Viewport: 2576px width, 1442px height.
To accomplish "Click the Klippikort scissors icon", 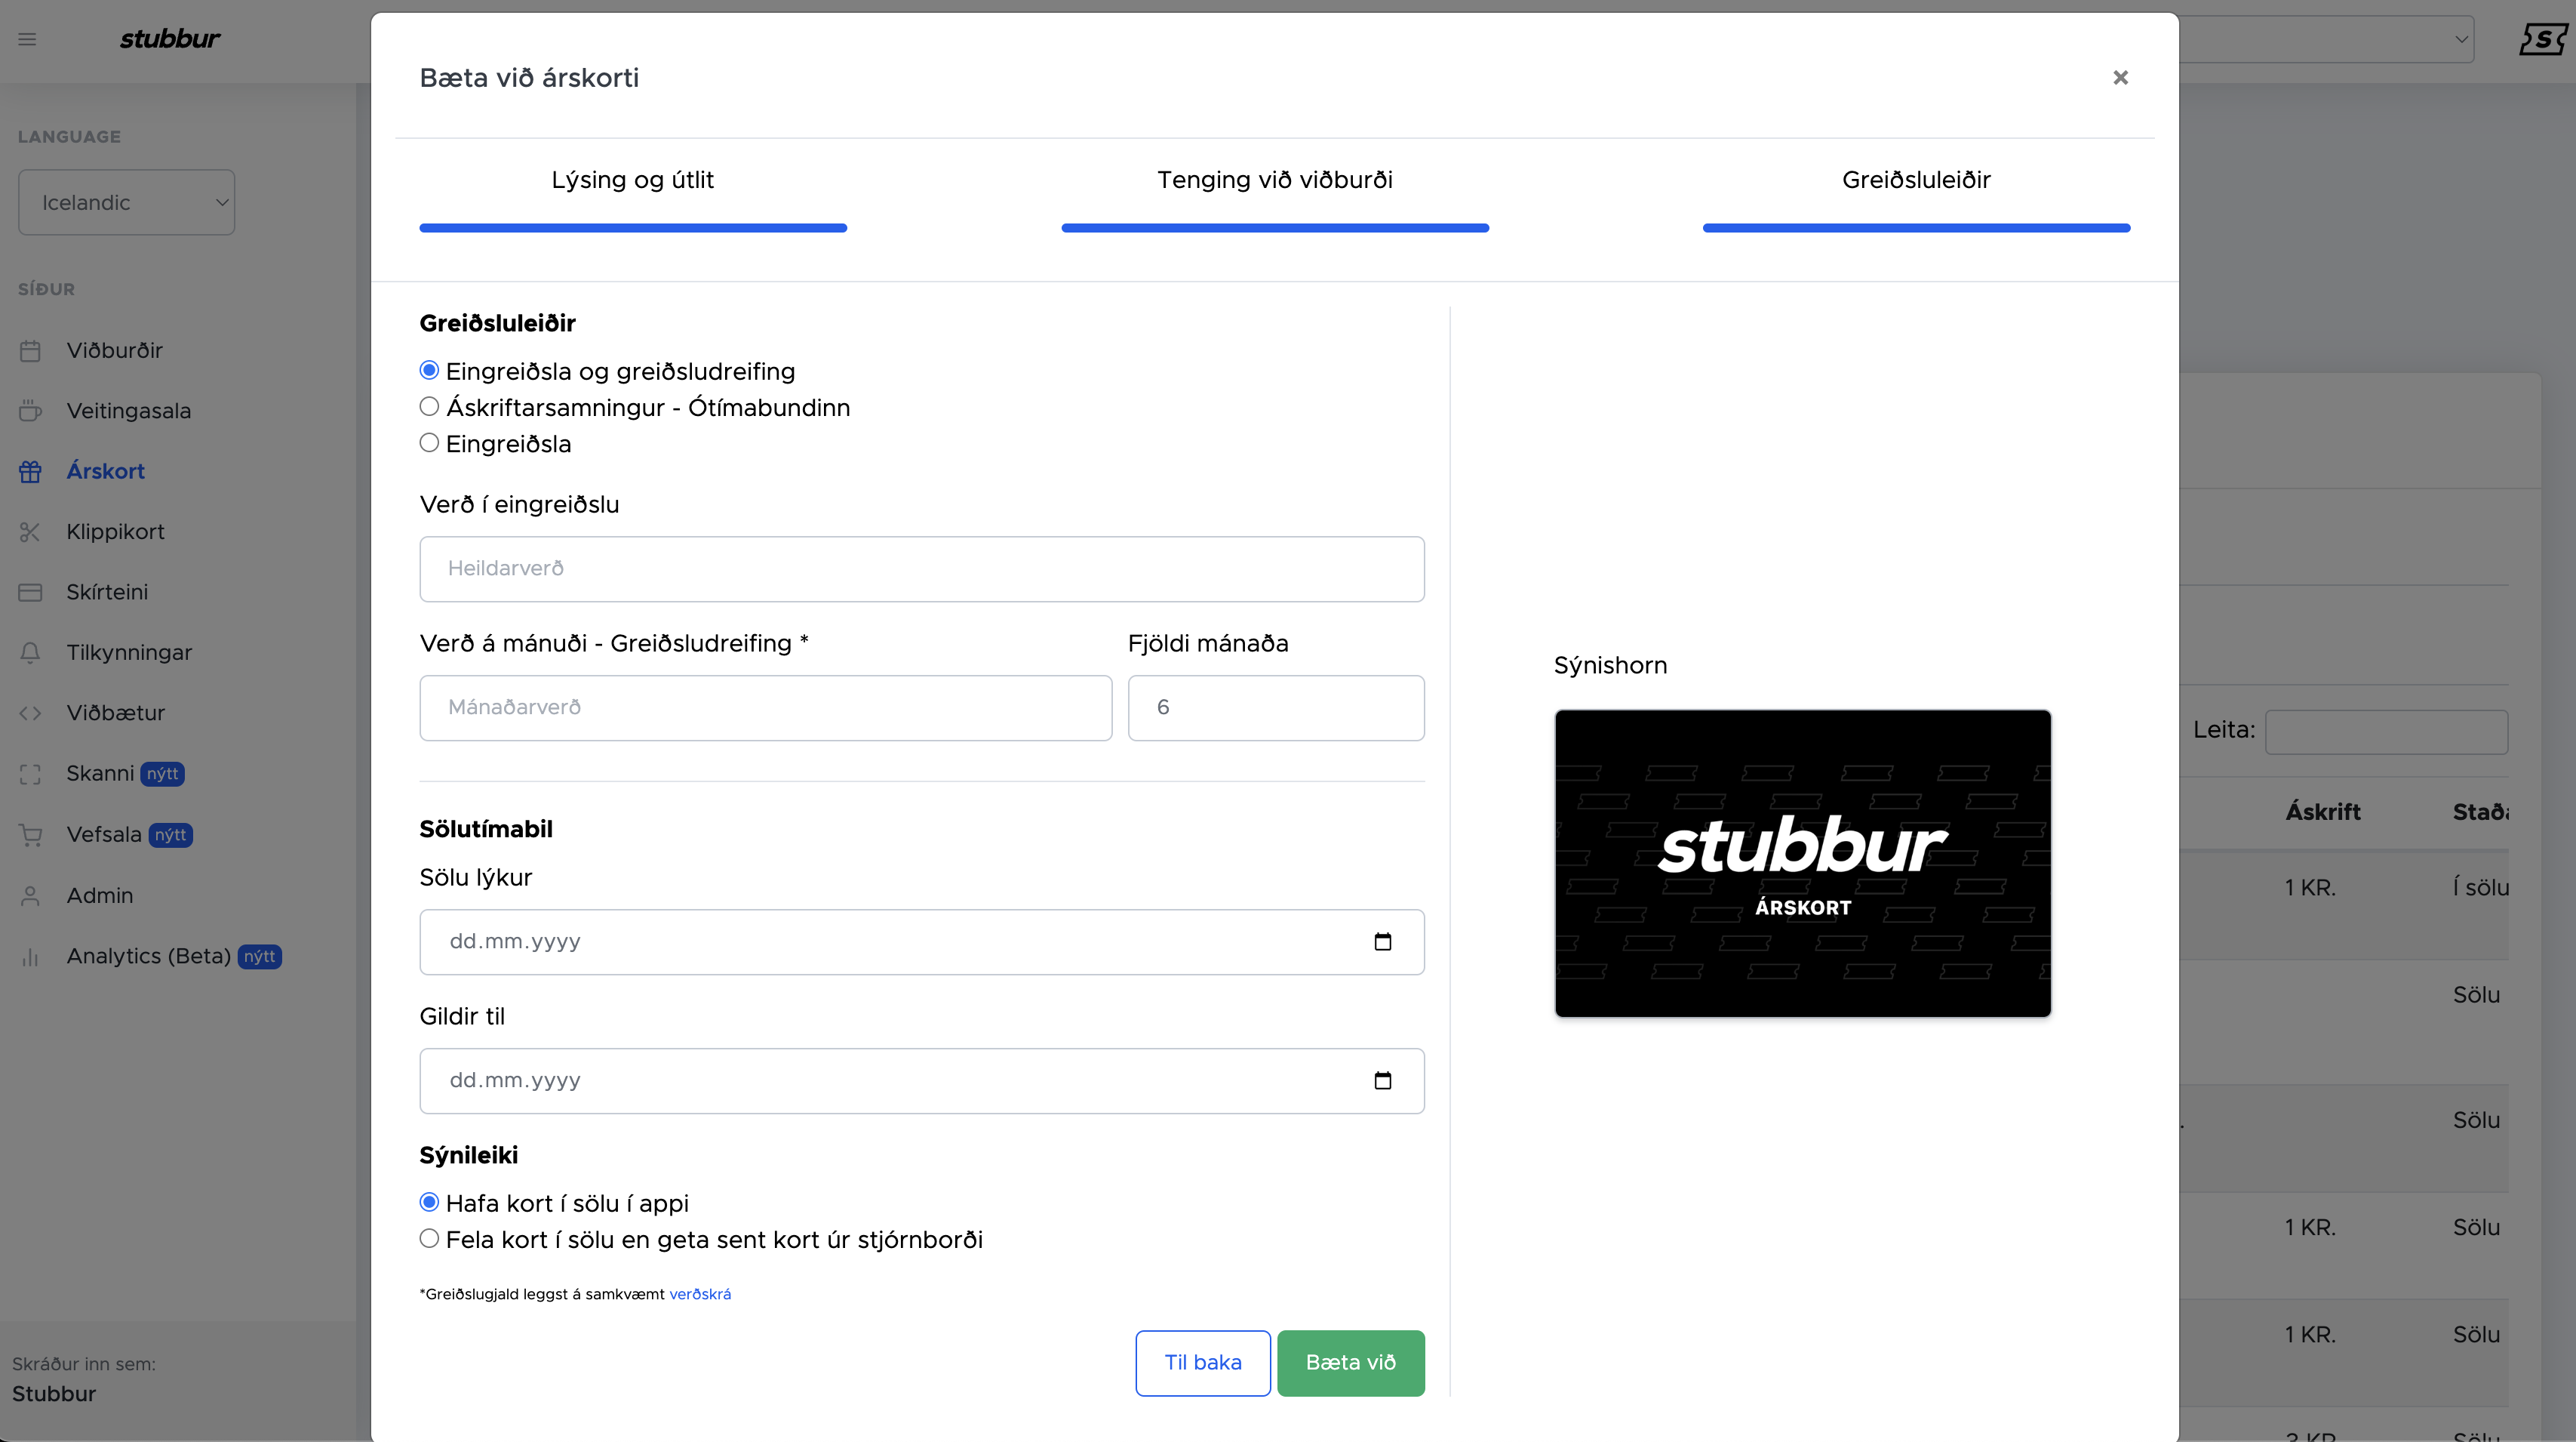I will pos(30,532).
